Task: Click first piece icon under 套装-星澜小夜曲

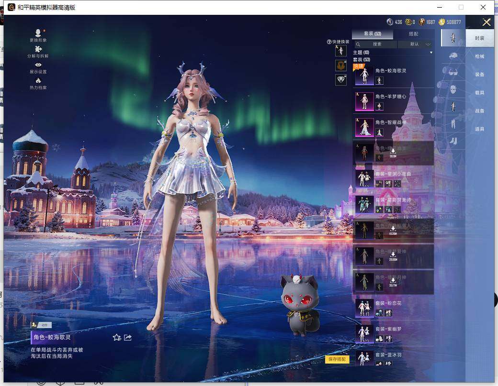Action: (379, 184)
